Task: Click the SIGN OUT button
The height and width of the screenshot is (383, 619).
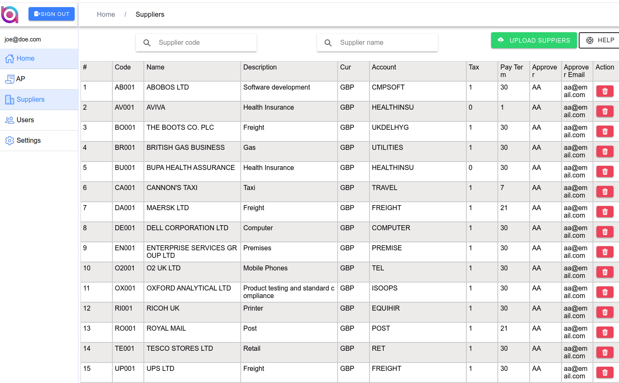Action: 52,14
